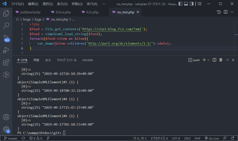The image size is (238, 141).
Task: Open the 移動(G) menu
Action: (x=77, y=4)
